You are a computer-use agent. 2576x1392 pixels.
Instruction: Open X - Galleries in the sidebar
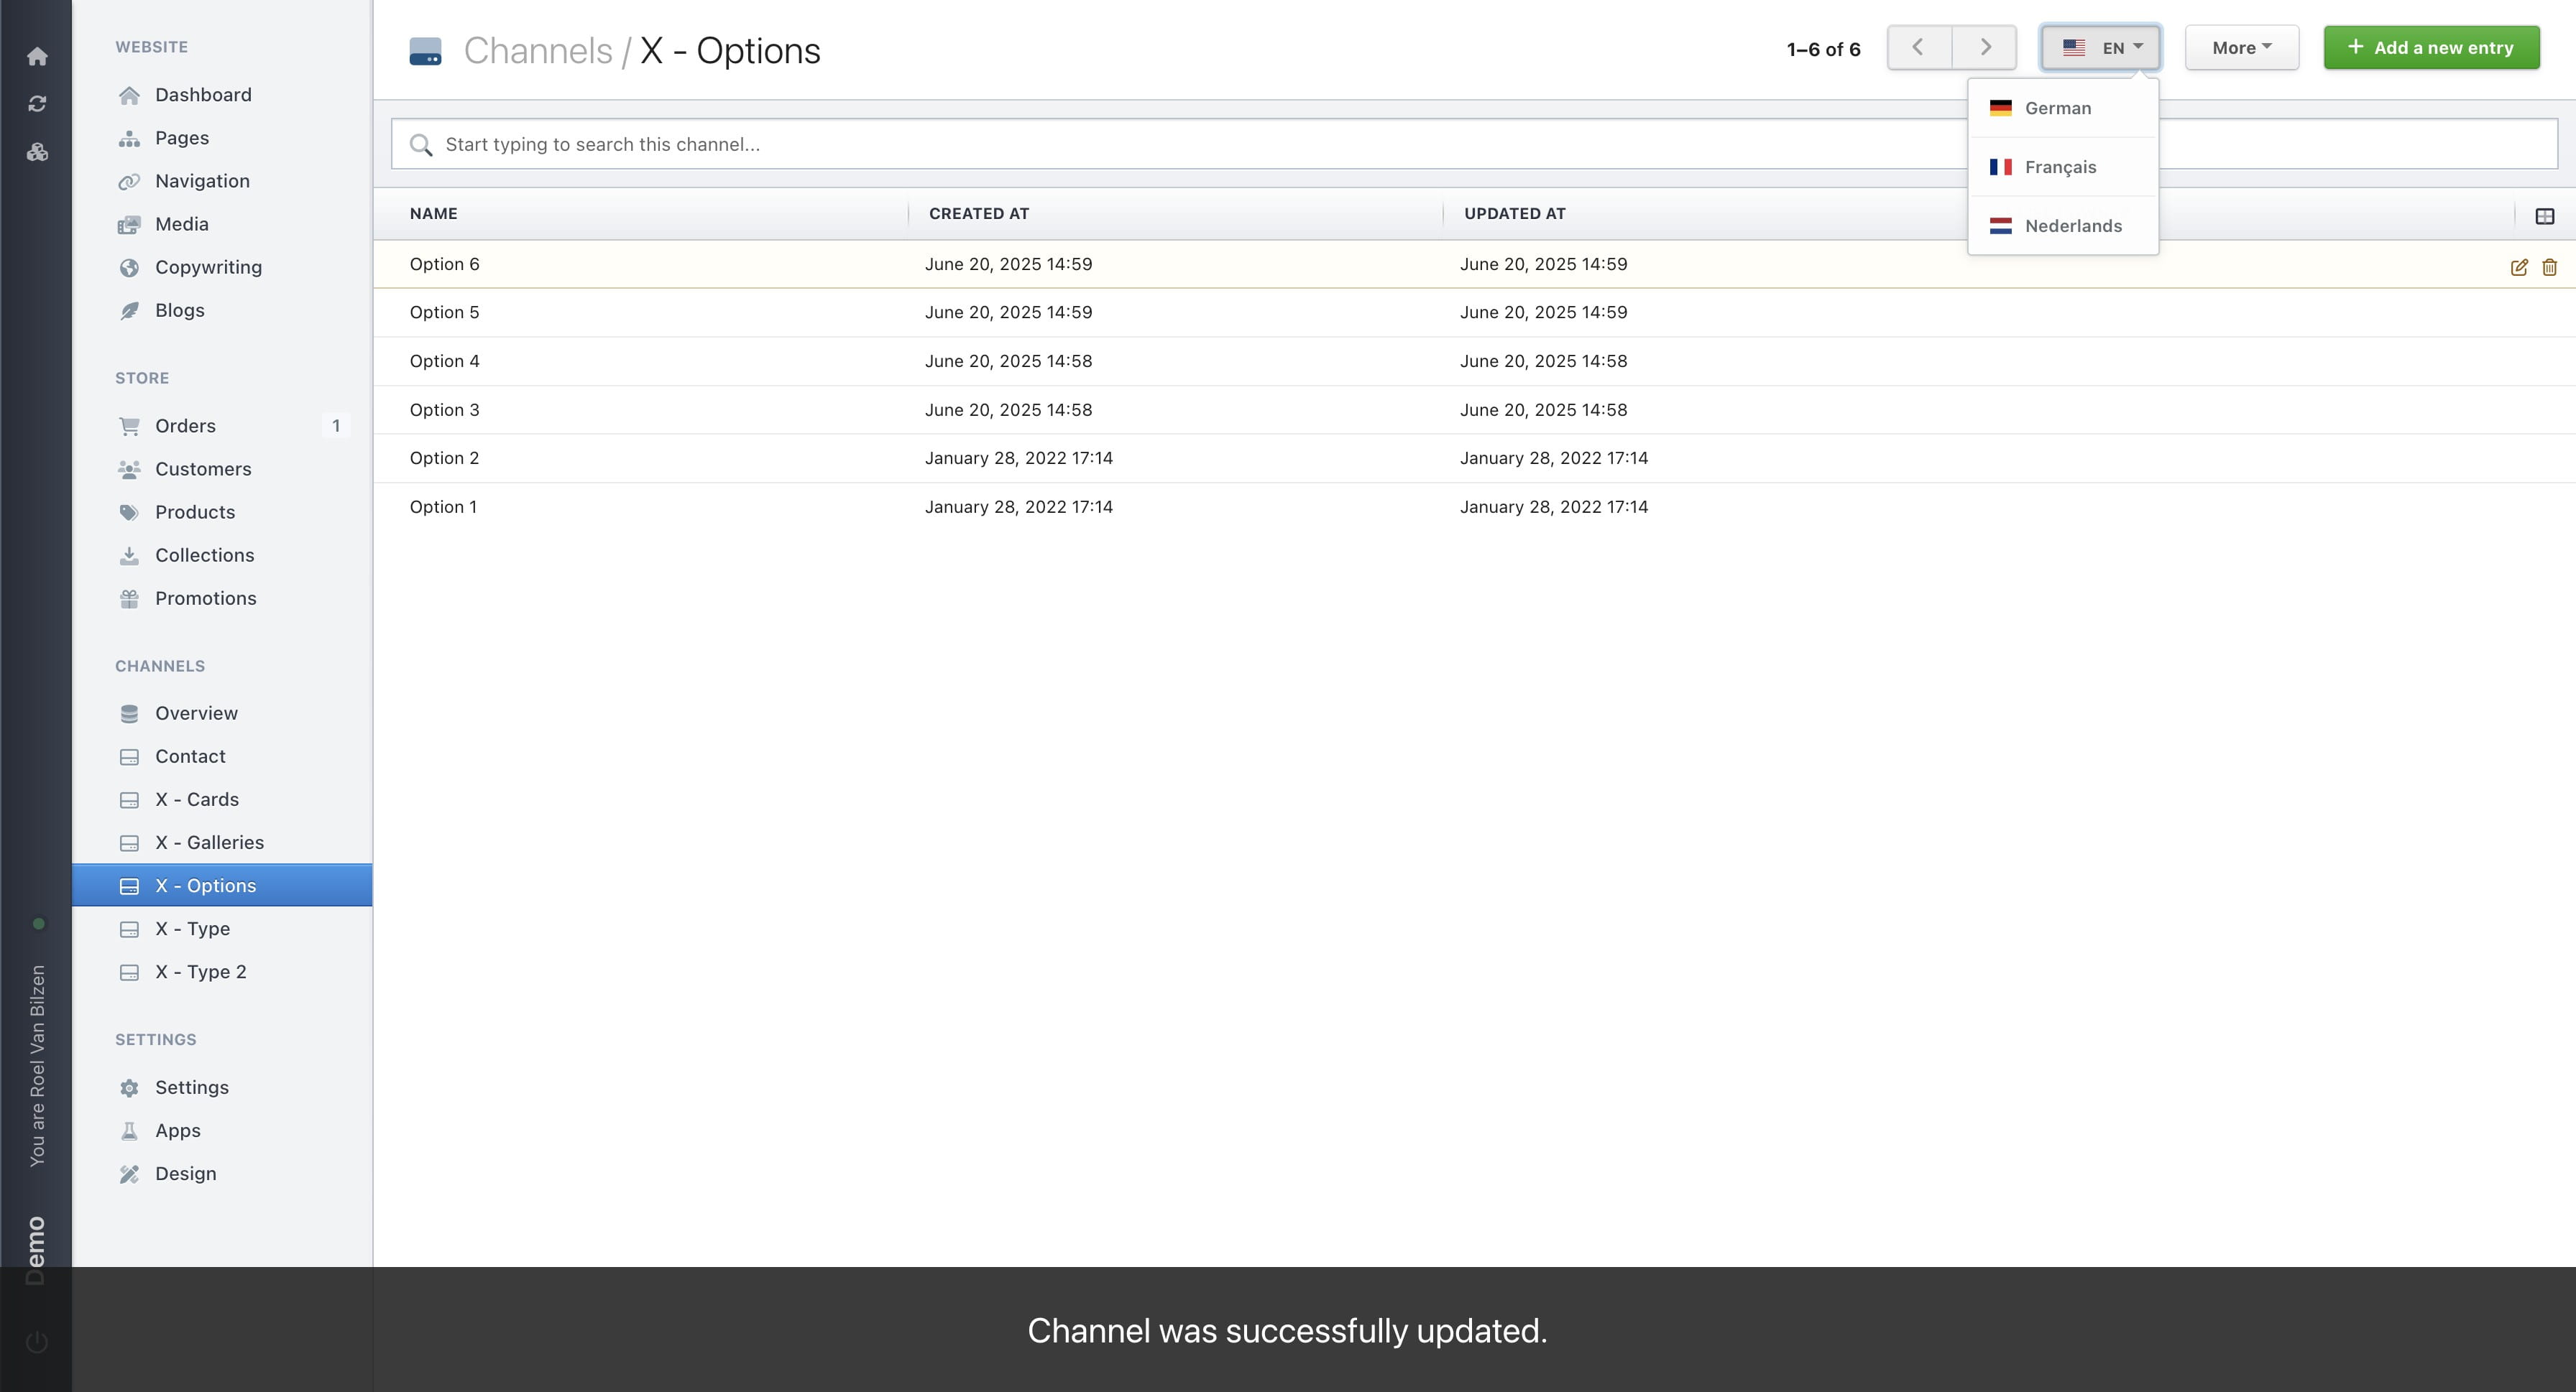[x=210, y=841]
